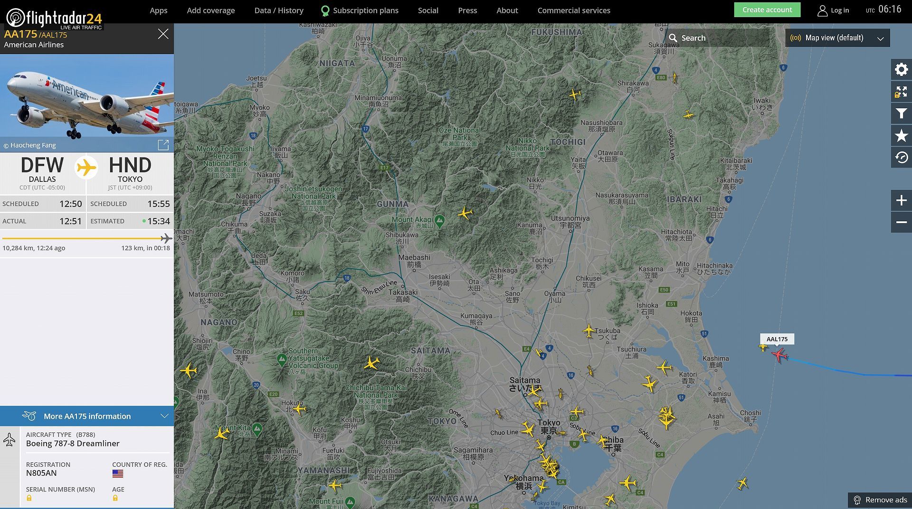Click the UTC clock 06:16
Image resolution: width=912 pixels, height=509 pixels.
pyautogui.click(x=890, y=9)
